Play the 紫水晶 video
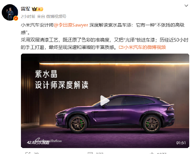 (x=105, y=101)
